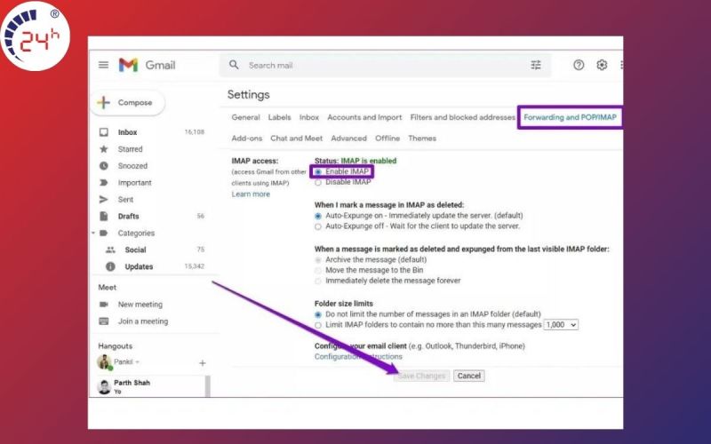Open the Snoozed folder label

pyautogui.click(x=132, y=166)
